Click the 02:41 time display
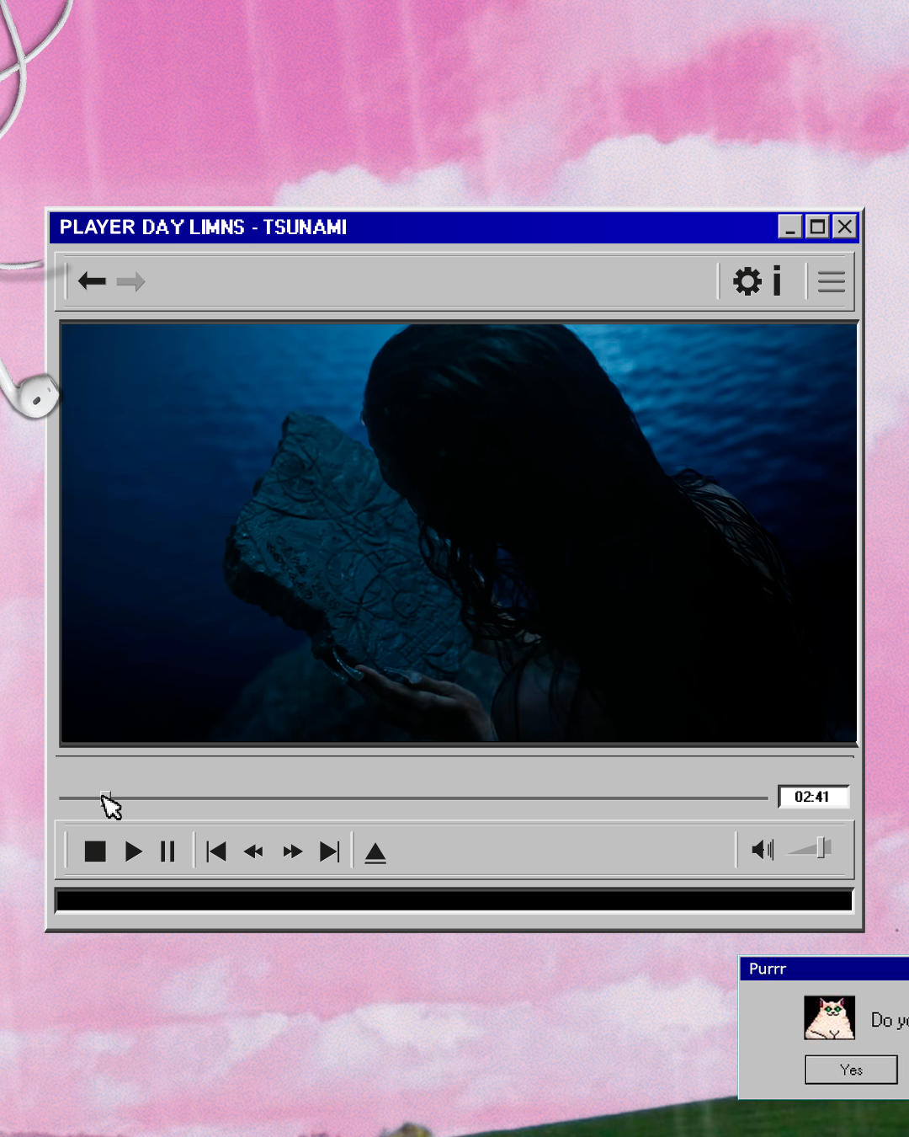This screenshot has width=909, height=1137. pos(813,797)
